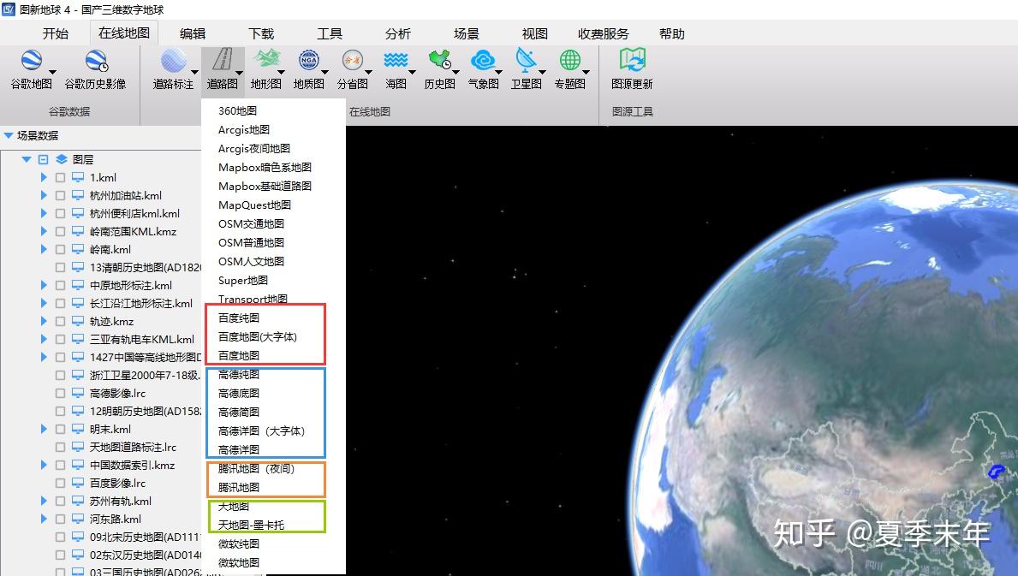Switch to the 分析 ribbon tab

pos(397,33)
